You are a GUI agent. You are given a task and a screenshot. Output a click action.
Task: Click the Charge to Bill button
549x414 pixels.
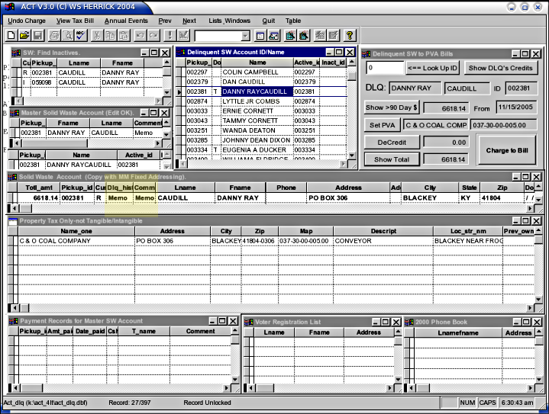pyautogui.click(x=507, y=150)
